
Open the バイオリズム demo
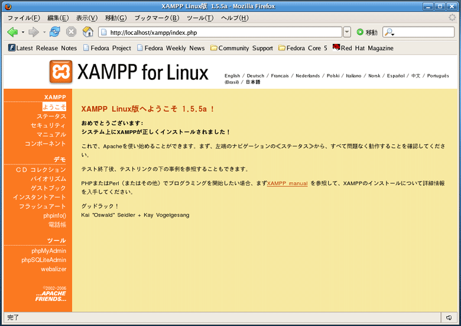pos(48,179)
